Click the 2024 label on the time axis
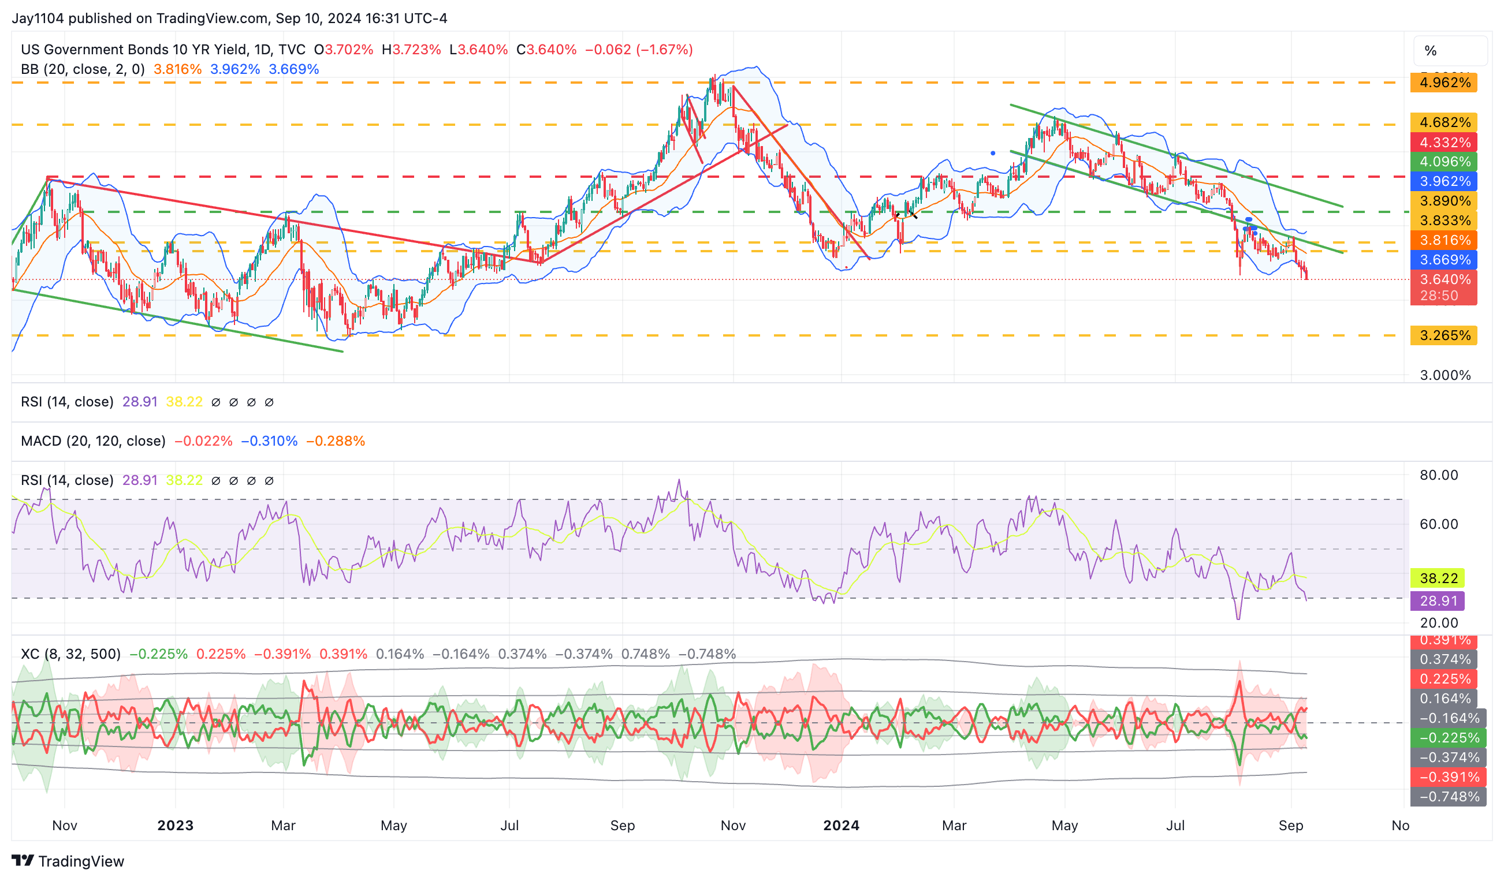The image size is (1504, 881). click(x=841, y=826)
